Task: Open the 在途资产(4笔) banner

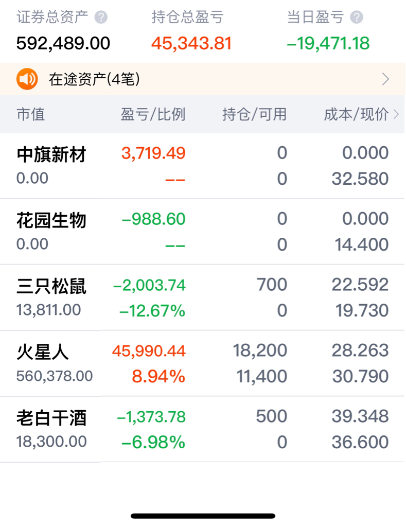Action: point(203,79)
